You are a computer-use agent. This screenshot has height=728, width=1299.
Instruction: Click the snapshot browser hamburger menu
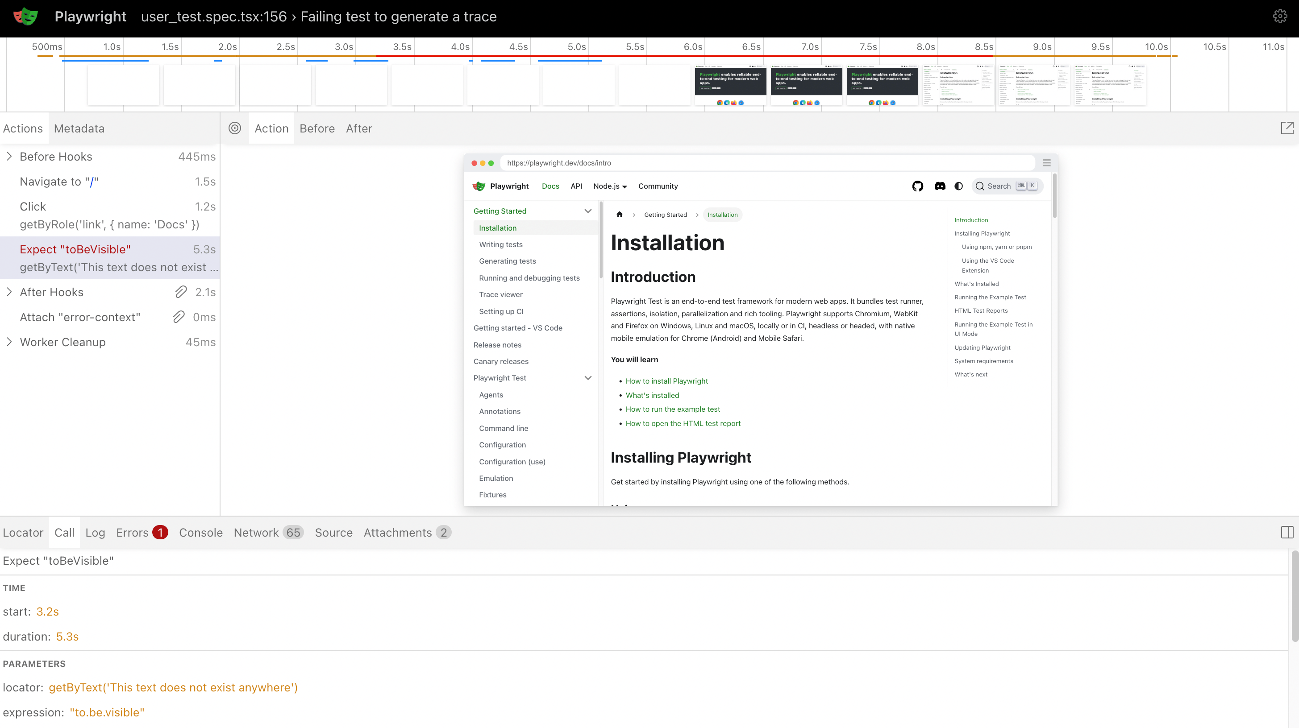tap(1046, 163)
